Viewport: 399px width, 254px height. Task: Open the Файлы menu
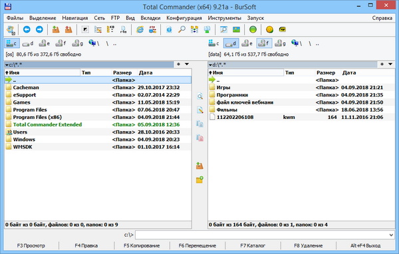click(x=15, y=18)
